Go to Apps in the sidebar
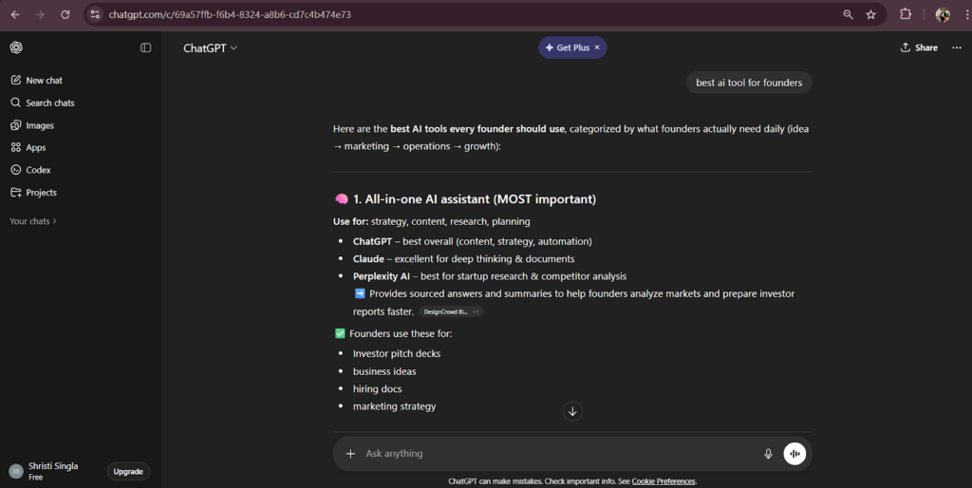The height and width of the screenshot is (488, 972). tap(35, 147)
